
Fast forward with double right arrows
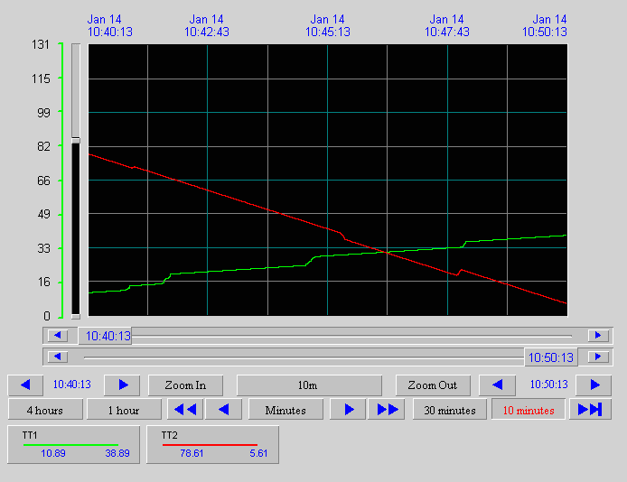[387, 410]
